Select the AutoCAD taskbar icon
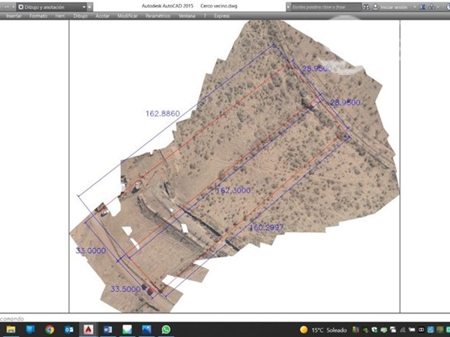The image size is (450, 337). pyautogui.click(x=88, y=330)
